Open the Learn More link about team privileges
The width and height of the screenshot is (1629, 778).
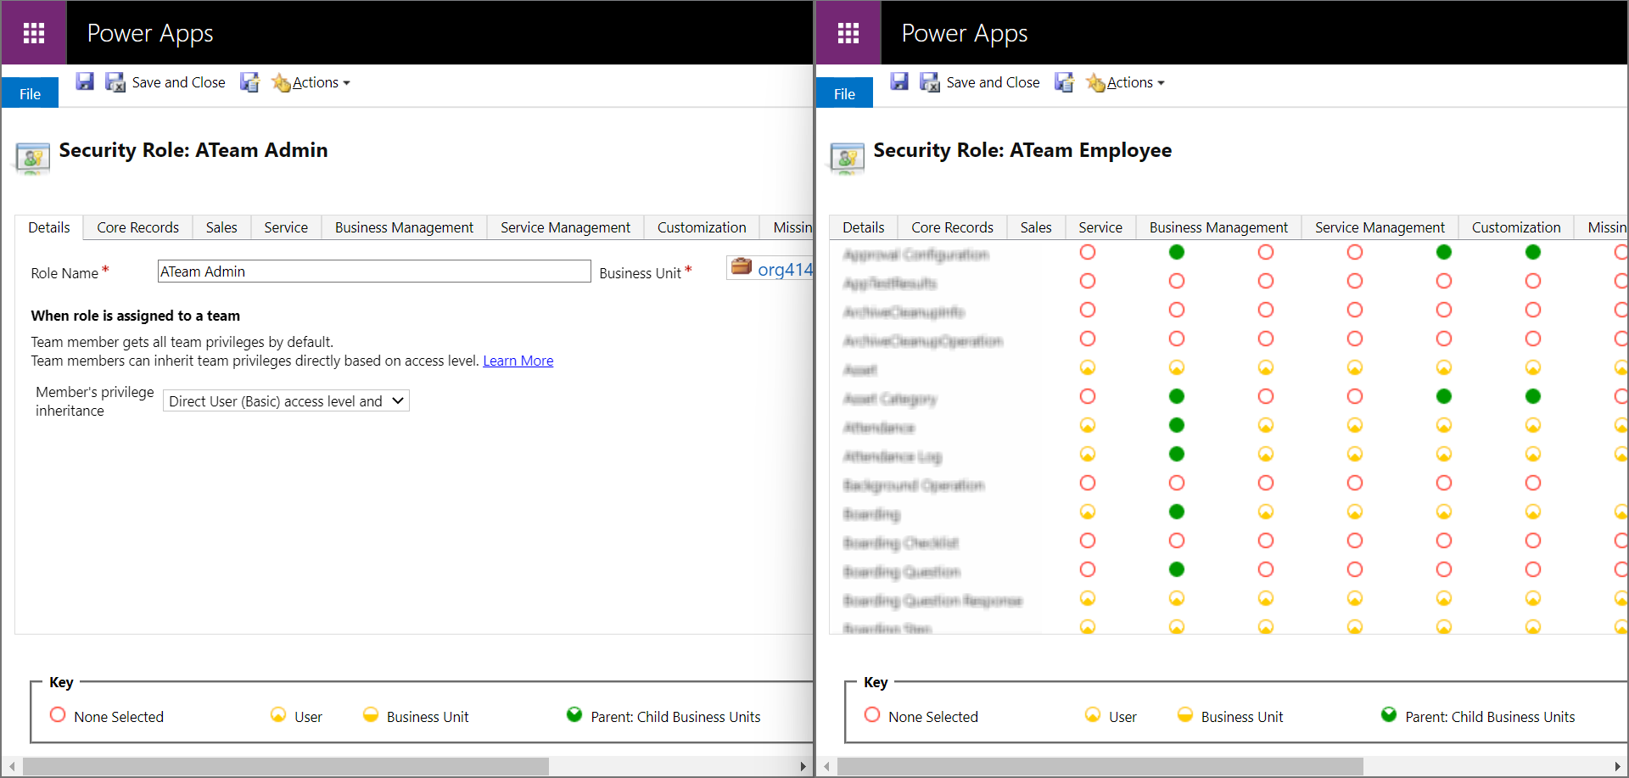click(518, 361)
